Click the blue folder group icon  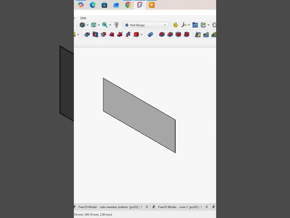click(x=195, y=25)
